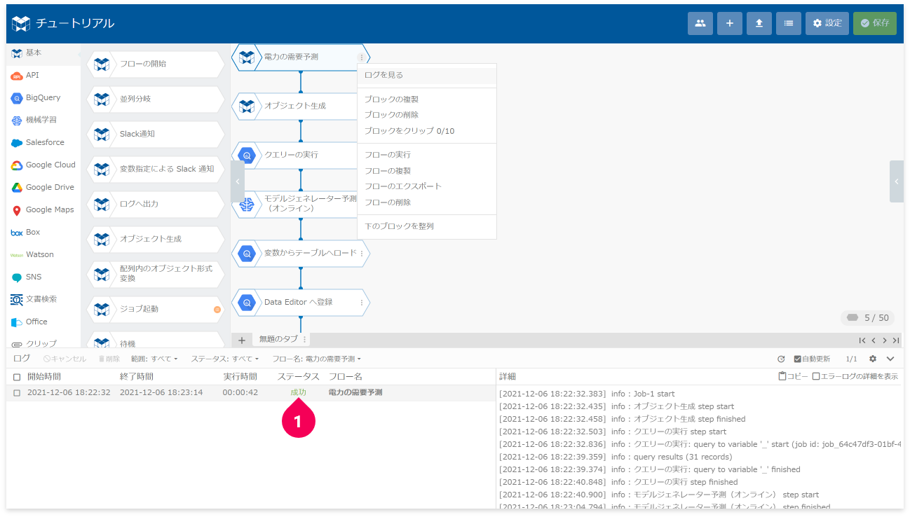Toggle エラーログの詳細を表示 checkbox
Image resolution: width=910 pixels, height=517 pixels.
coord(815,376)
